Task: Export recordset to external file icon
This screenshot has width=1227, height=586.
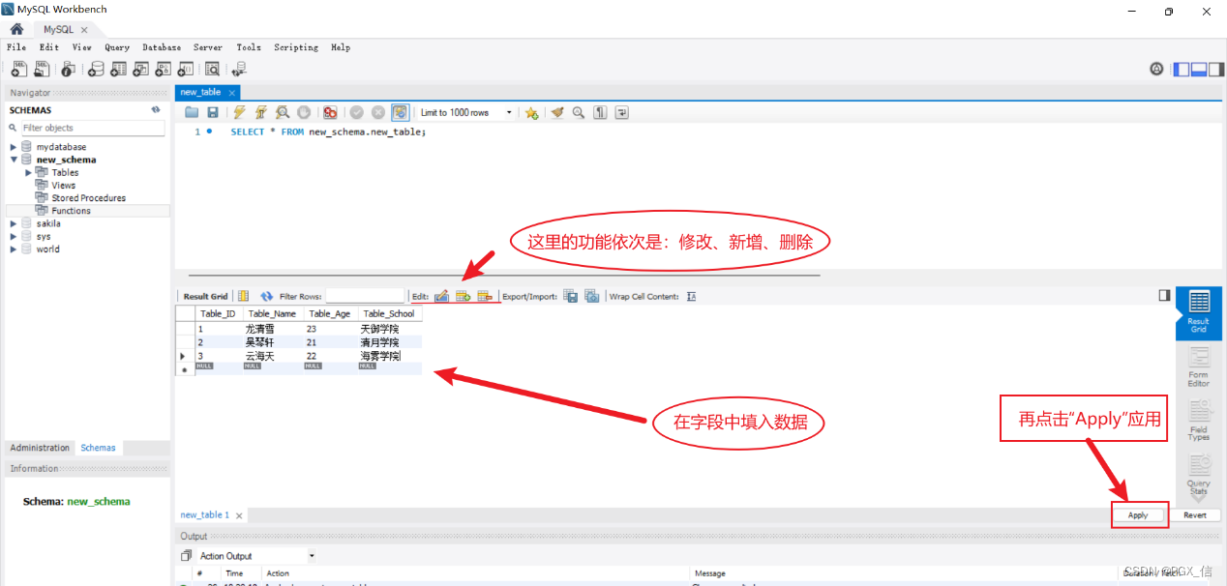Action: click(x=570, y=296)
